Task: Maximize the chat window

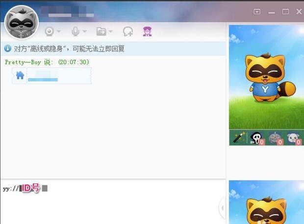Action: (x=285, y=12)
